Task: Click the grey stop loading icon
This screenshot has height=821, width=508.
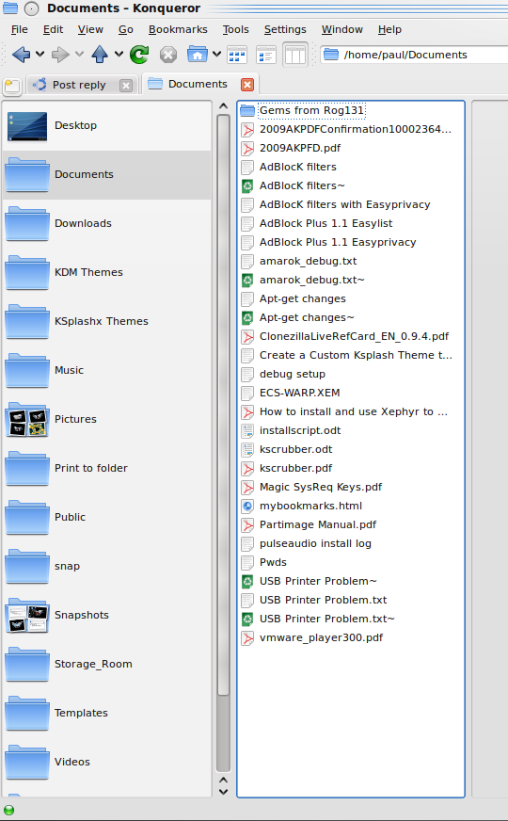Action: (168, 55)
